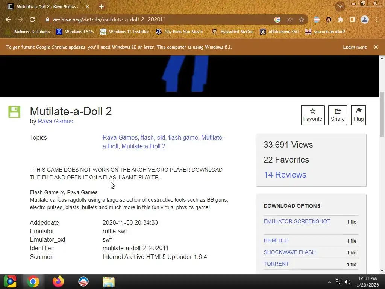Flag this item with the Flag button
Viewport: 385px width, 289px height.
point(358,115)
